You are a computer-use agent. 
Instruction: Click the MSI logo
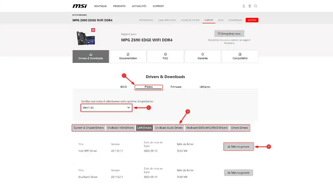pyautogui.click(x=80, y=6)
